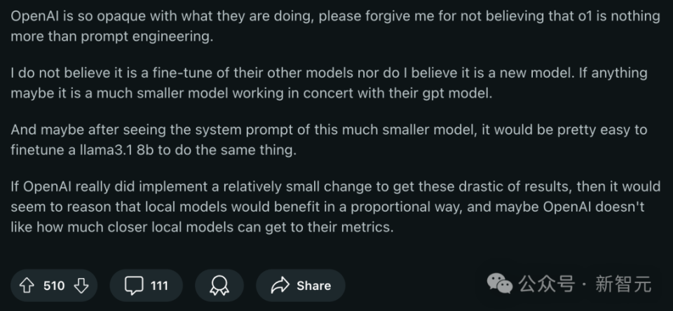
Task: Open comments via the speech bubble icon
Action: pos(133,286)
